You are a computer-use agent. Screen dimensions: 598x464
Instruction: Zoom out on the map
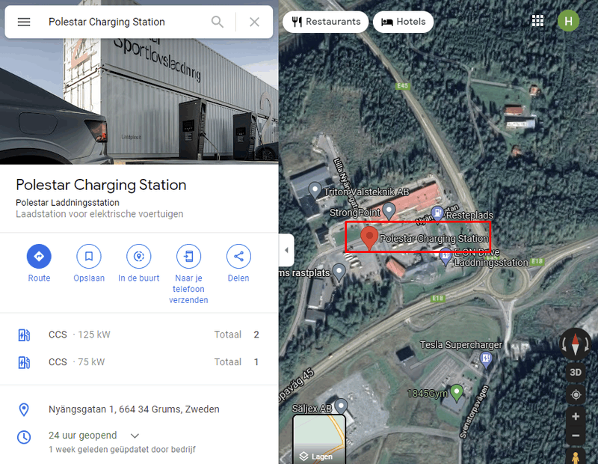point(576,436)
